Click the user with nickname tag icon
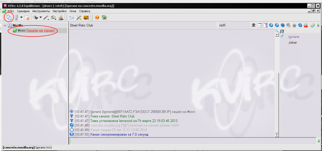This screenshot has height=151, width=322. (61, 17)
